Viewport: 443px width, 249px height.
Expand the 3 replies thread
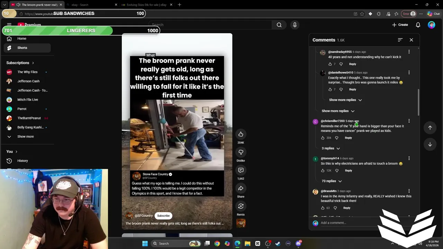coord(331,148)
